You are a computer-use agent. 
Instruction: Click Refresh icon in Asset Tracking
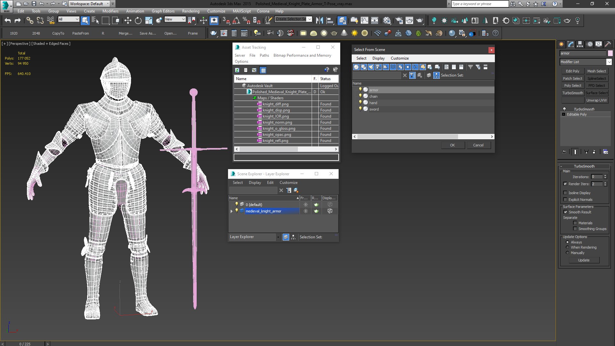click(x=237, y=70)
